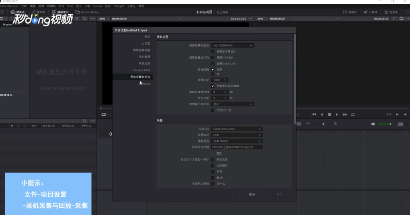Screen dimensions: 410x215
Task: Open the Fairlight menu in menu bar
Action: click(x=119, y=6)
